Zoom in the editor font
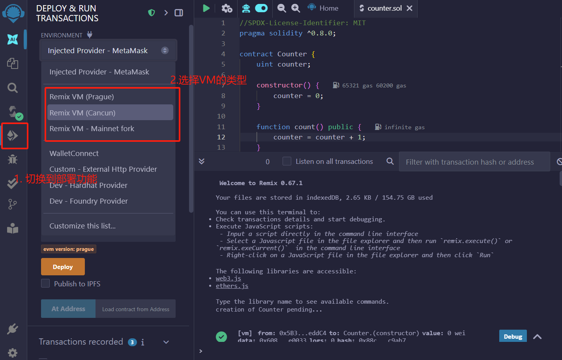 (296, 8)
